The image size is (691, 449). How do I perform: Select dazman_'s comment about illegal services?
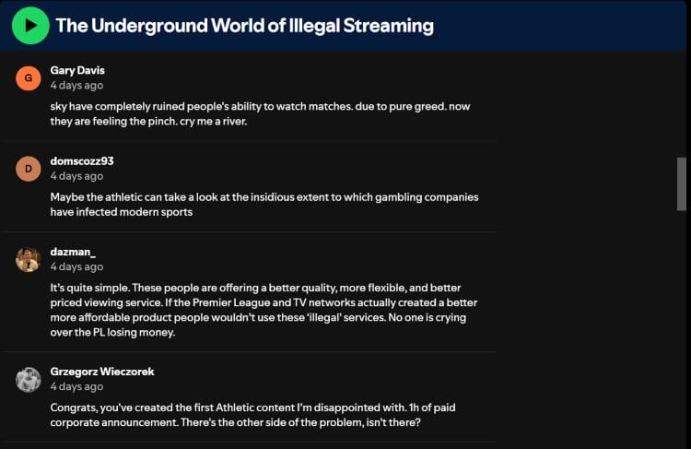pyautogui.click(x=264, y=310)
